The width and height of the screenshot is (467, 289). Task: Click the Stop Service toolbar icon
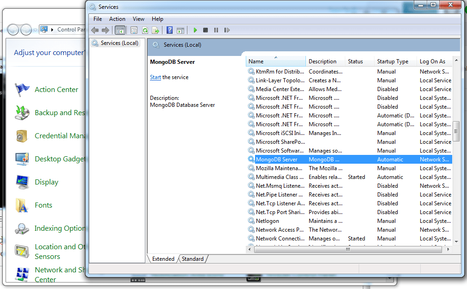coord(205,30)
